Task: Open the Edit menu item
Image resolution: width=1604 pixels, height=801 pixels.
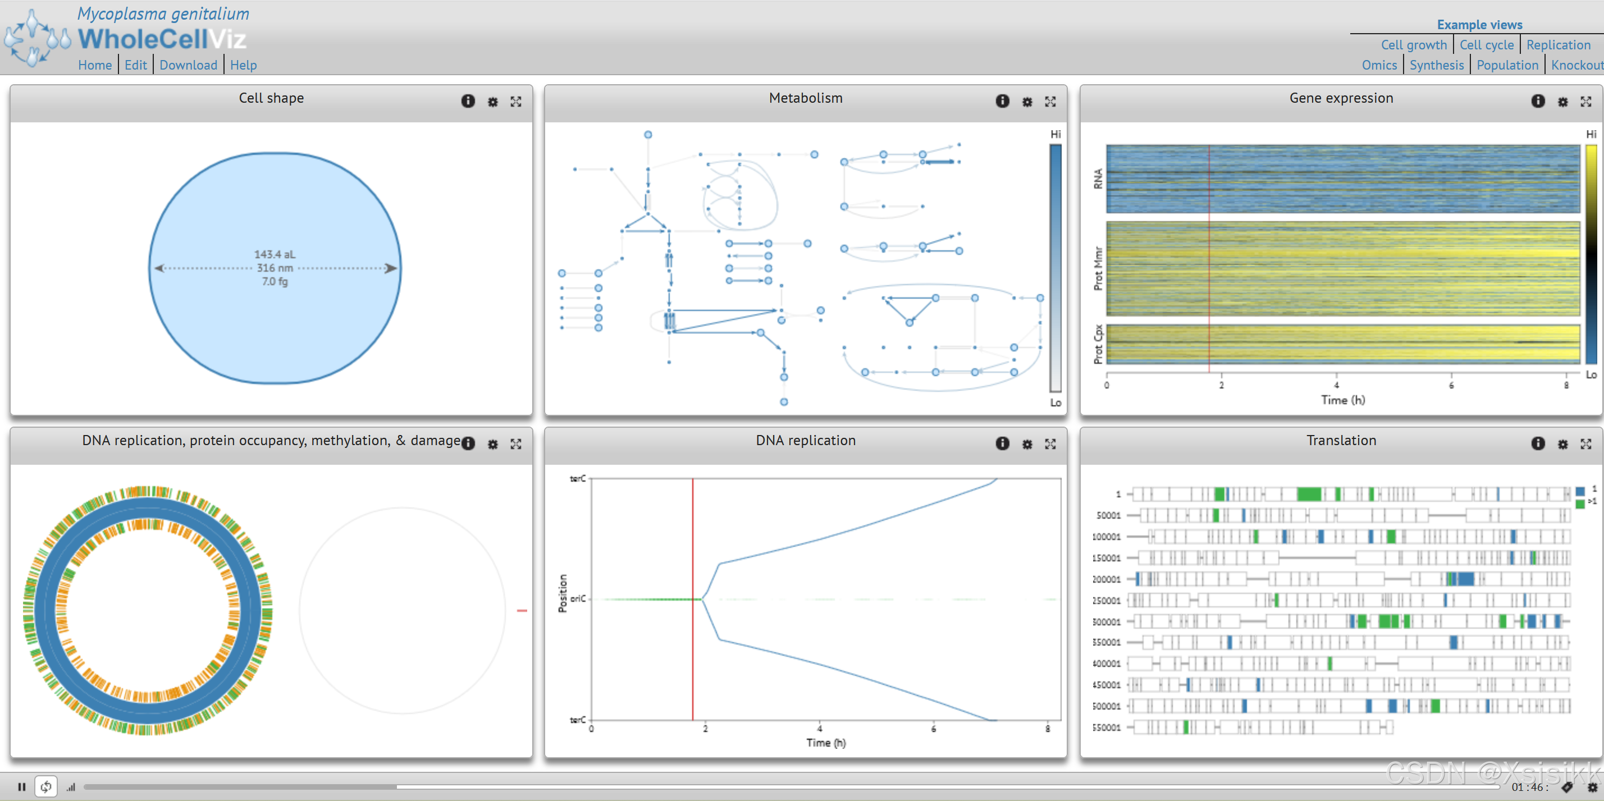Action: pos(135,65)
